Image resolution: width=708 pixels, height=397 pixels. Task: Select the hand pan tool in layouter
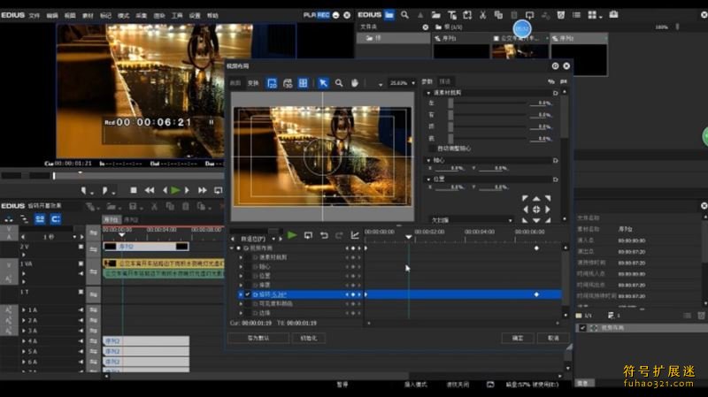coord(355,83)
